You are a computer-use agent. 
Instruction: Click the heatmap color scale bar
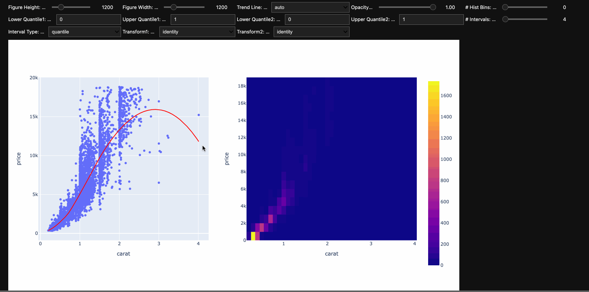[433, 173]
